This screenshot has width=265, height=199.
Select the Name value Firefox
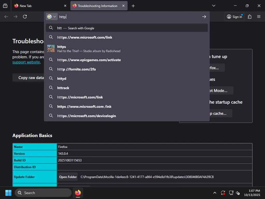[63, 147]
